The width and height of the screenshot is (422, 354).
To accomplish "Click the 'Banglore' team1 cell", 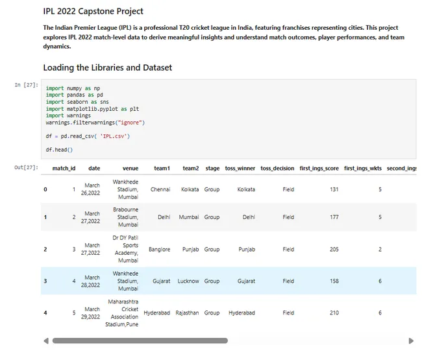I will pyautogui.click(x=159, y=250).
